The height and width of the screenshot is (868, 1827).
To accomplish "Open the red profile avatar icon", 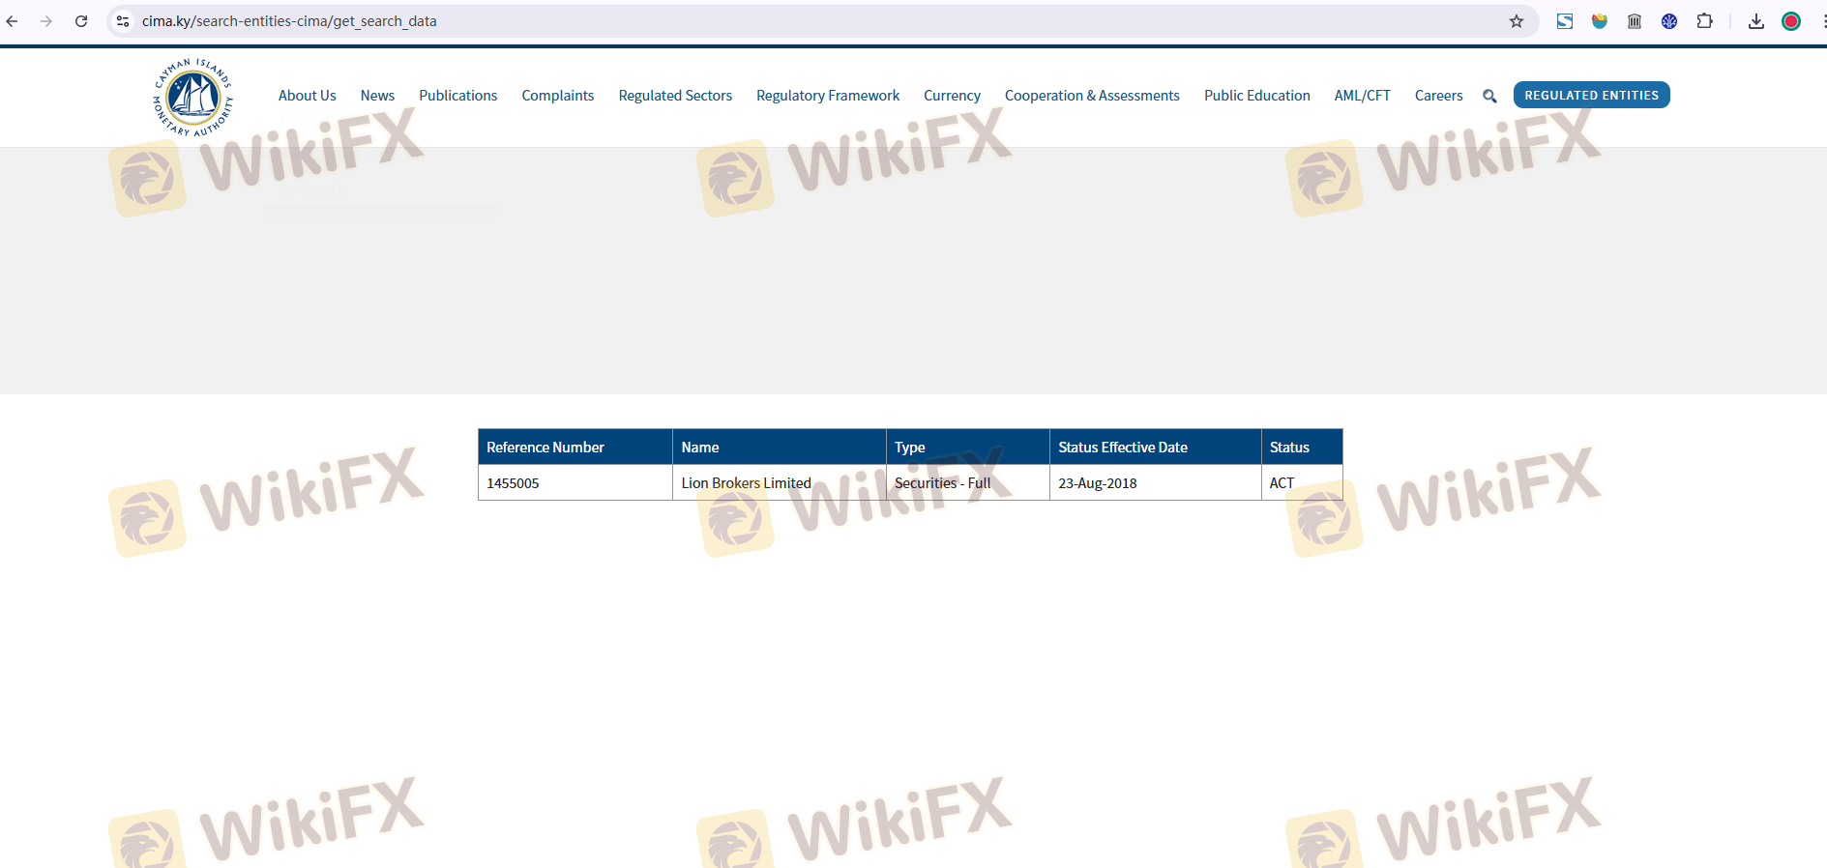I will [x=1790, y=21].
